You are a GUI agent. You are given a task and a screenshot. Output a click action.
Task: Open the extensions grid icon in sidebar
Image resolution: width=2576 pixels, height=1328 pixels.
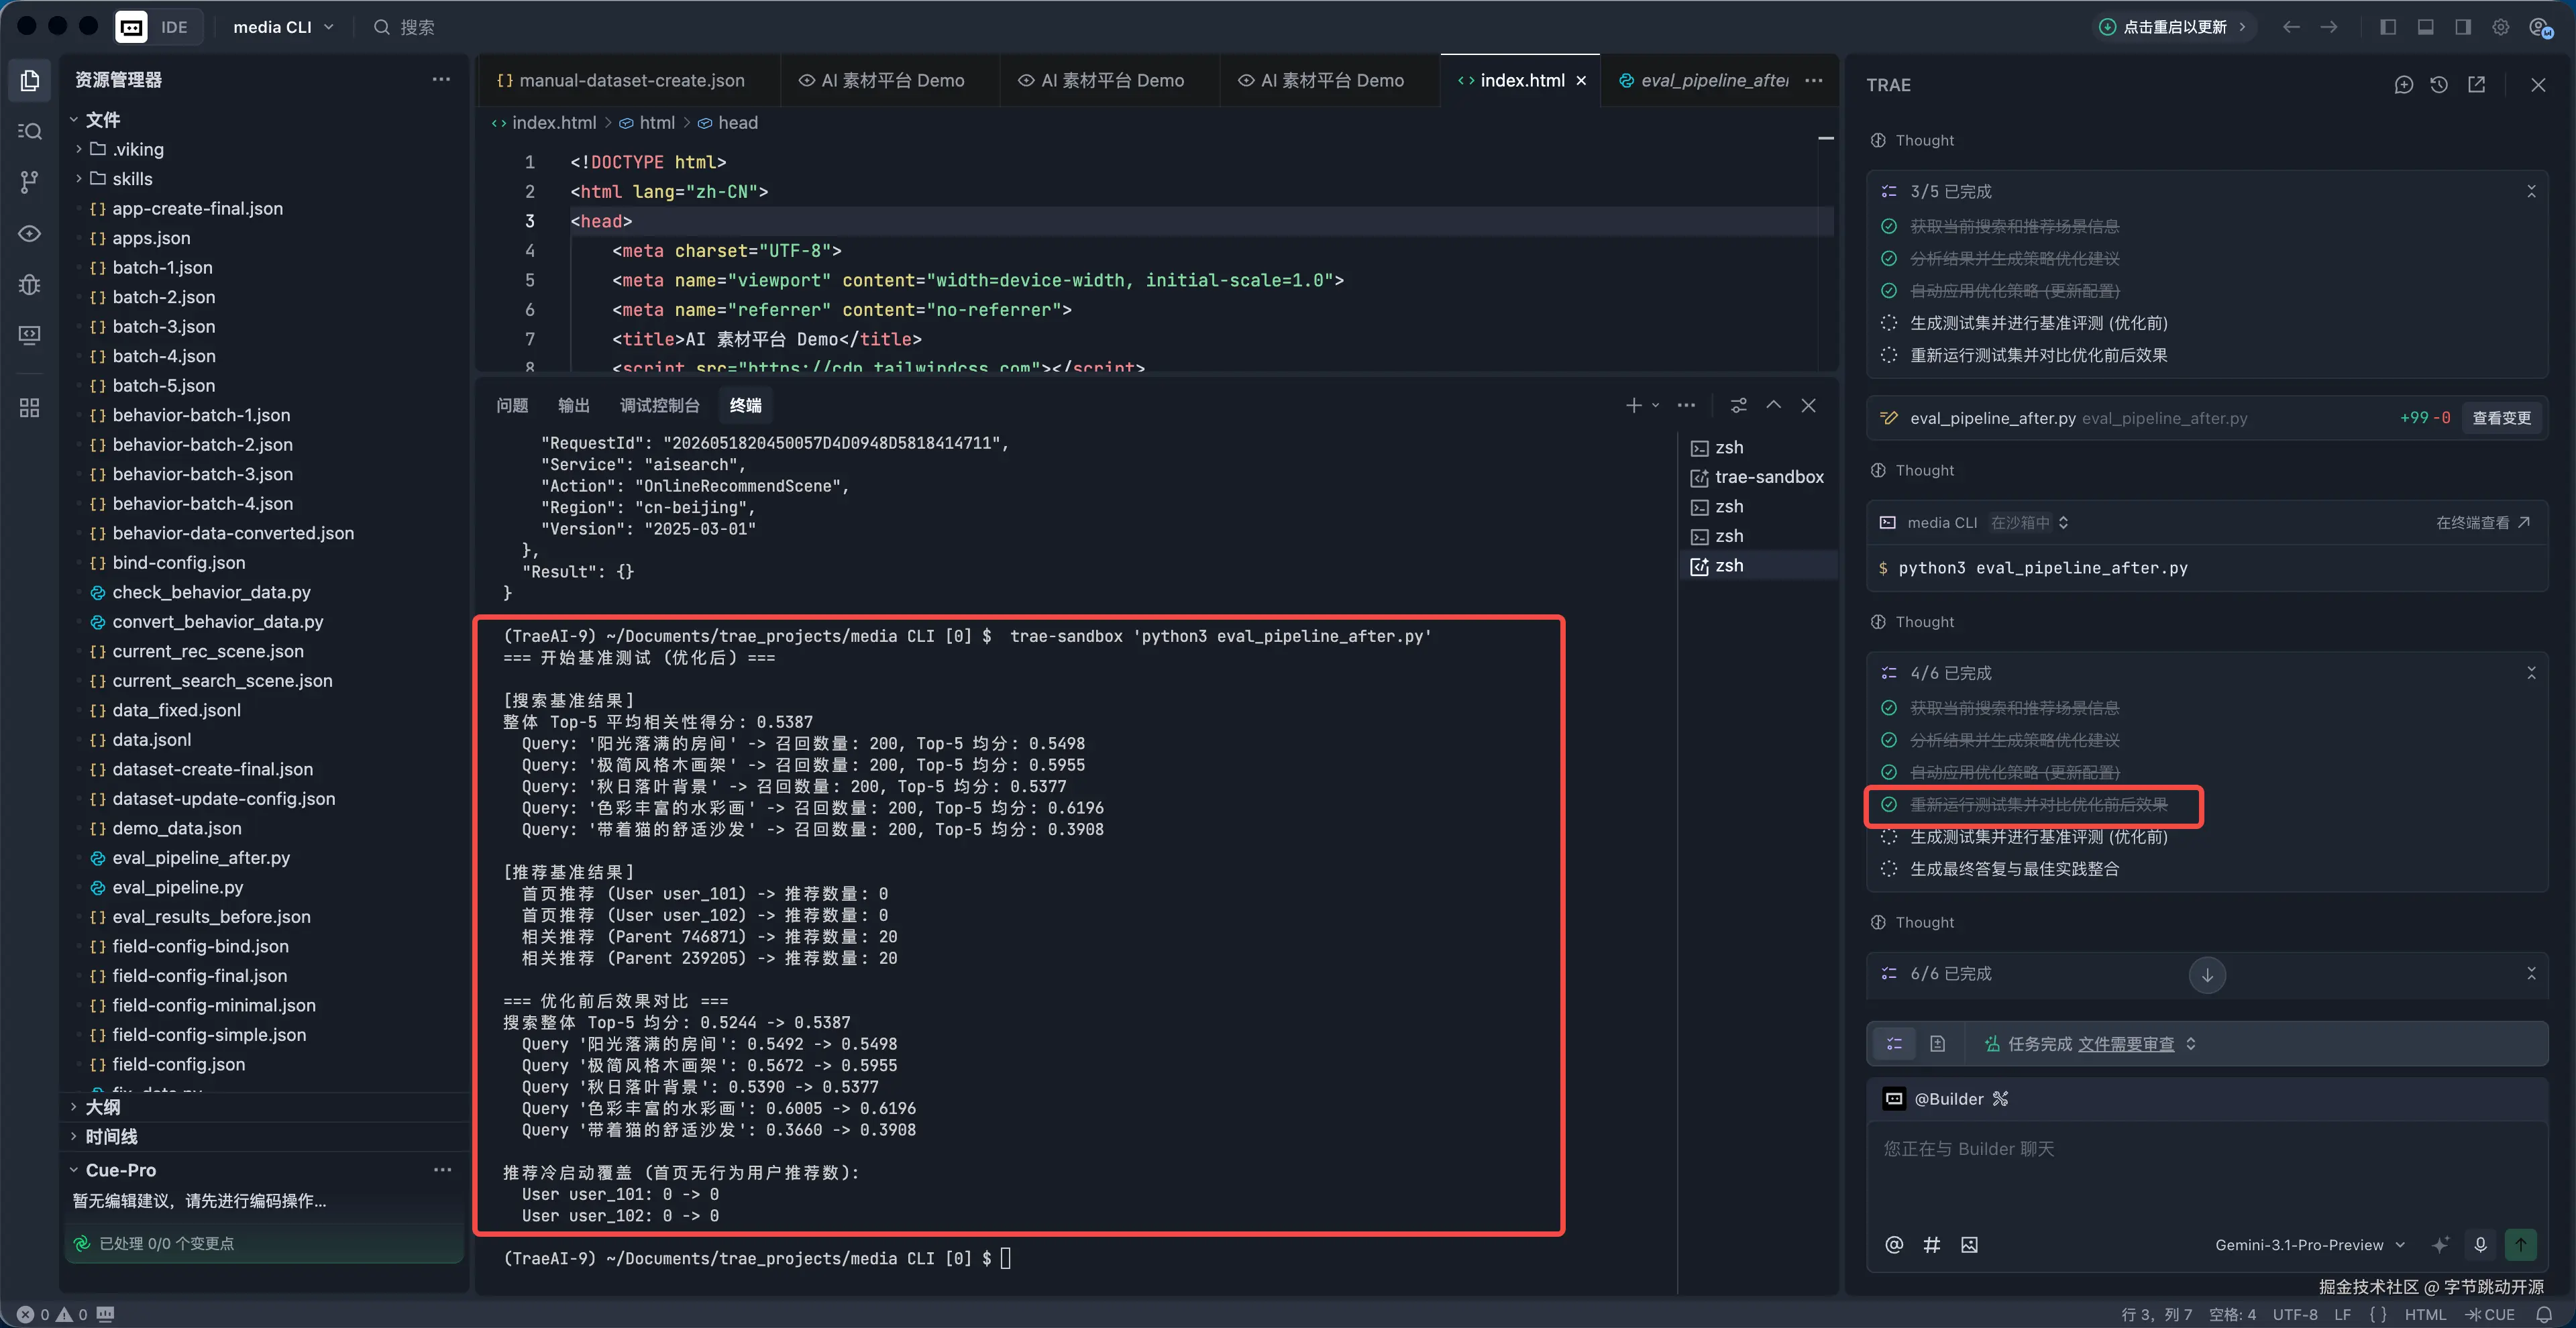[x=30, y=407]
